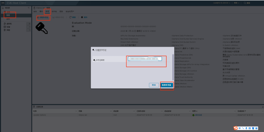
Task: Select 虚拟机 in the navigator
Action: [9, 24]
